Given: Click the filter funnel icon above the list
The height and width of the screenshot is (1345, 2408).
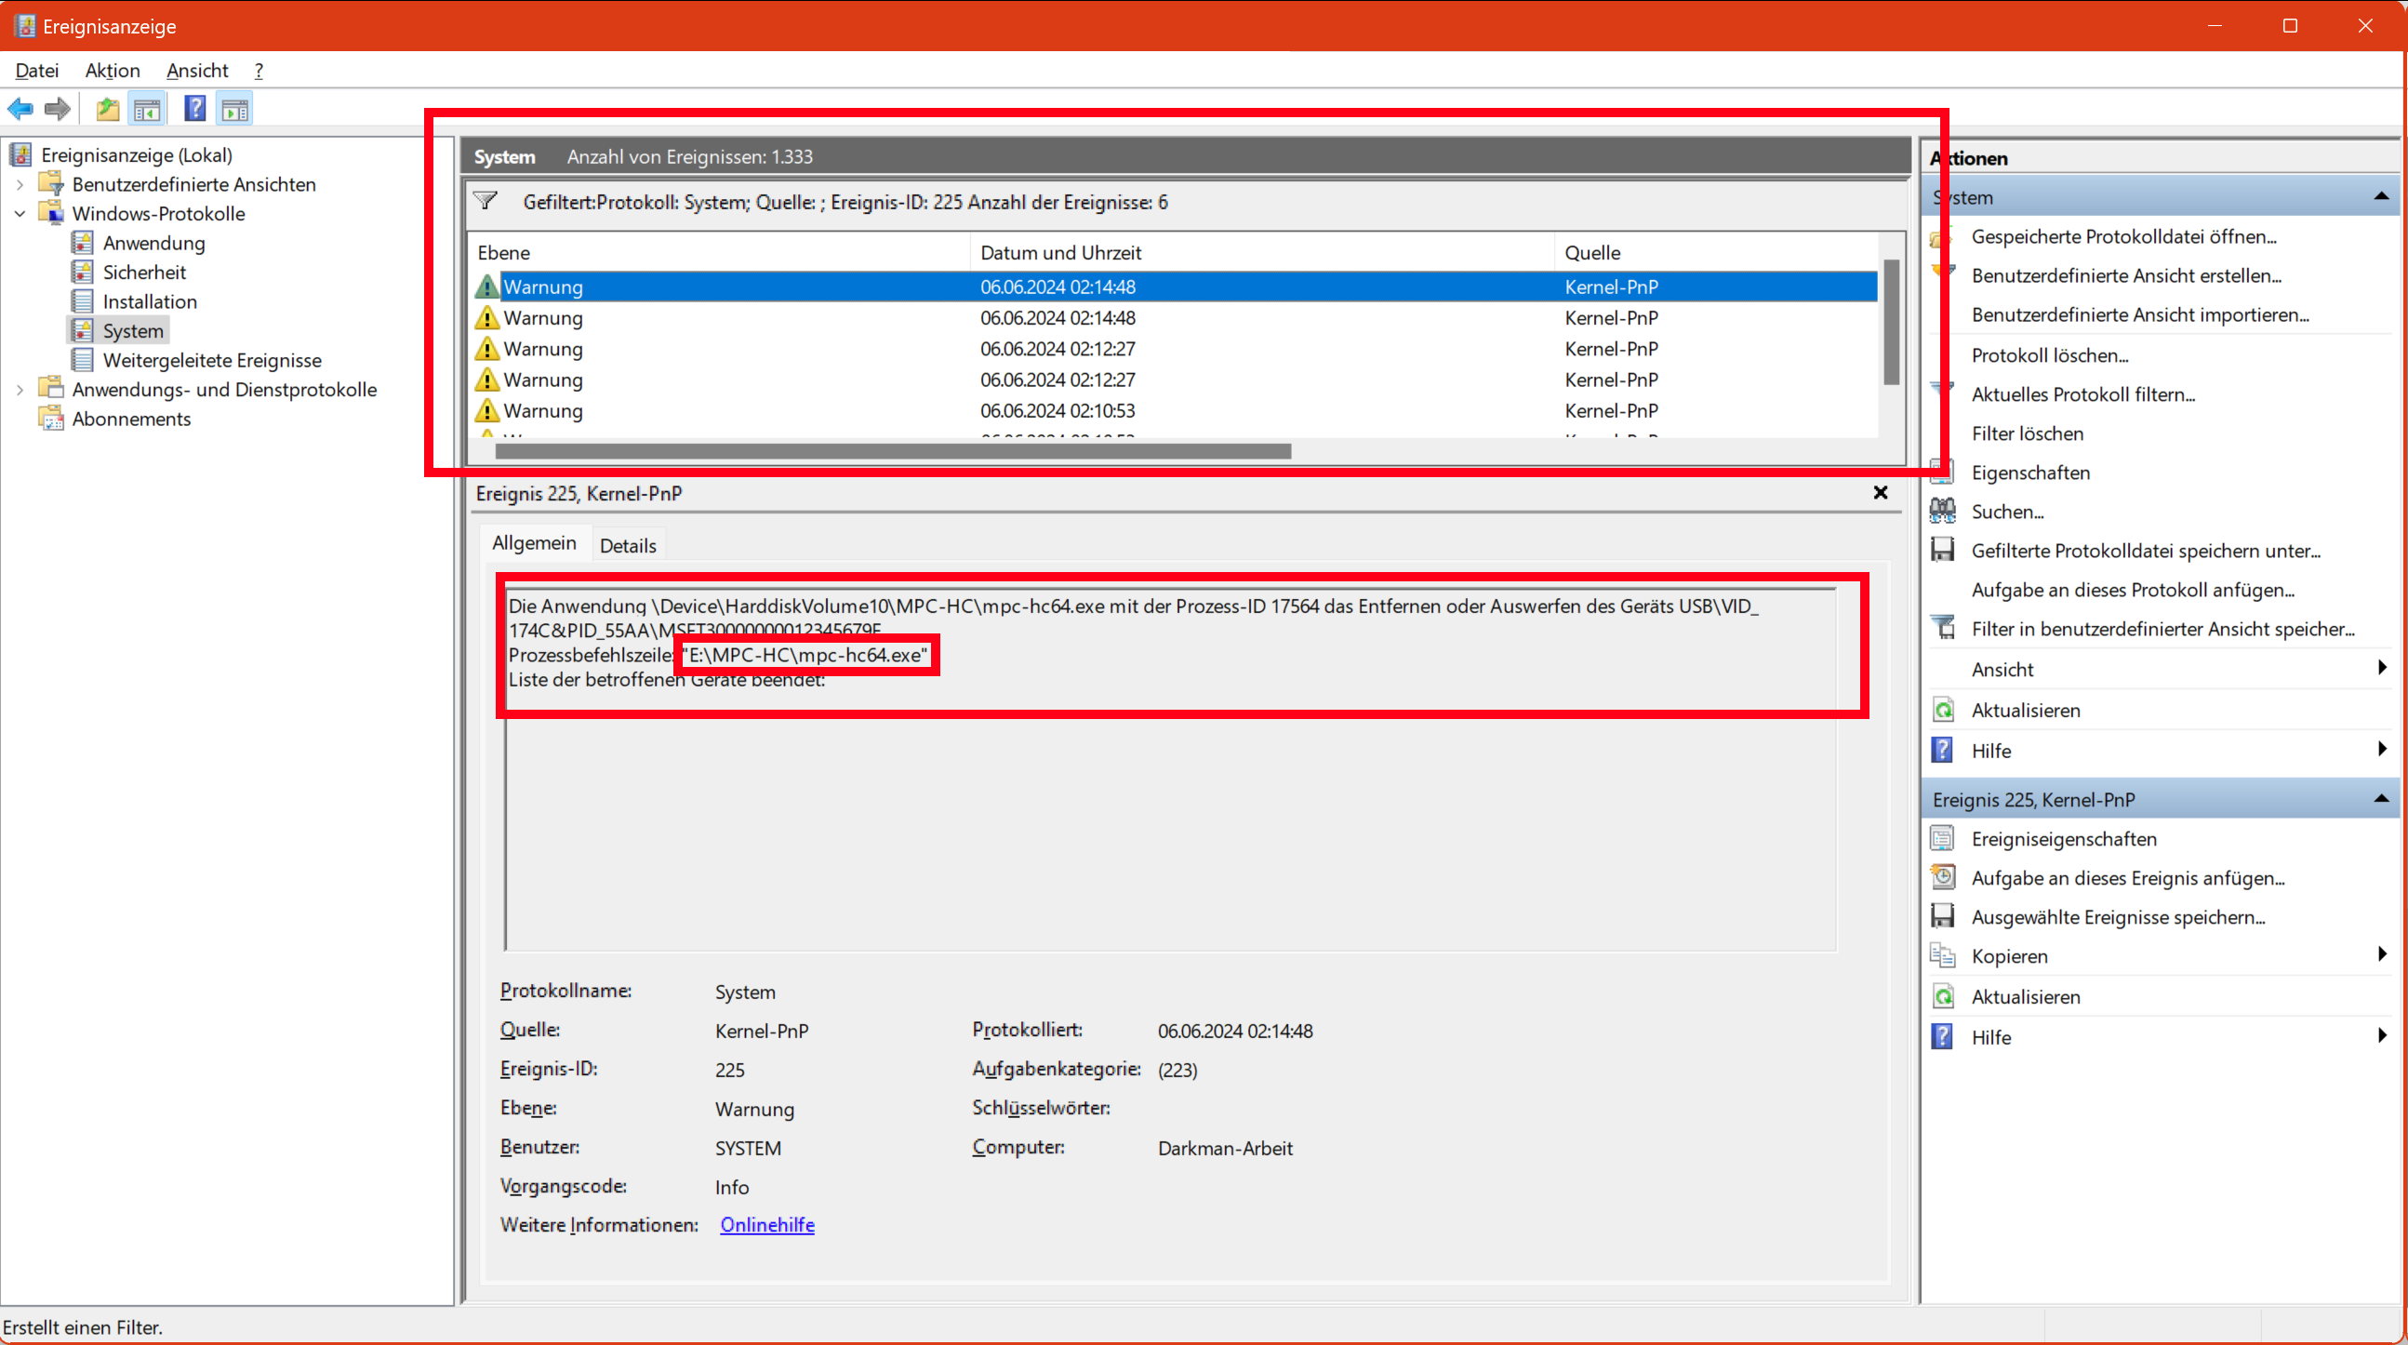Looking at the screenshot, I should point(486,201).
